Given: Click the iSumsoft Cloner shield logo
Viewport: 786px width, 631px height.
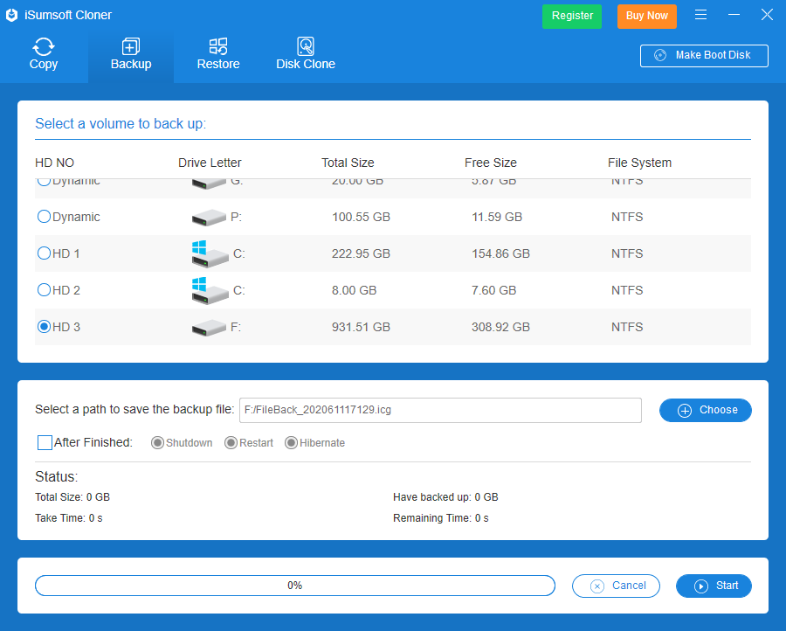Looking at the screenshot, I should 12,15.
